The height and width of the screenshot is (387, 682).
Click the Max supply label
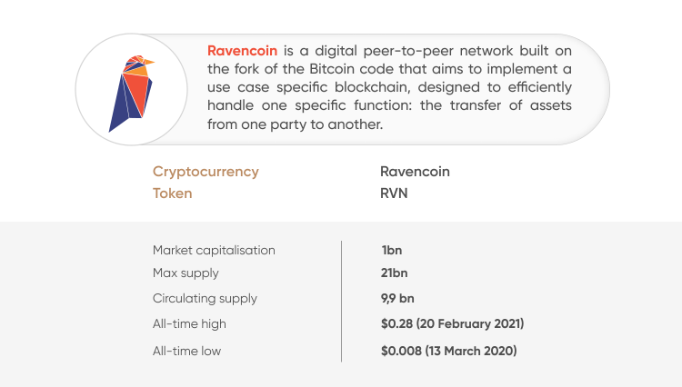[186, 273]
